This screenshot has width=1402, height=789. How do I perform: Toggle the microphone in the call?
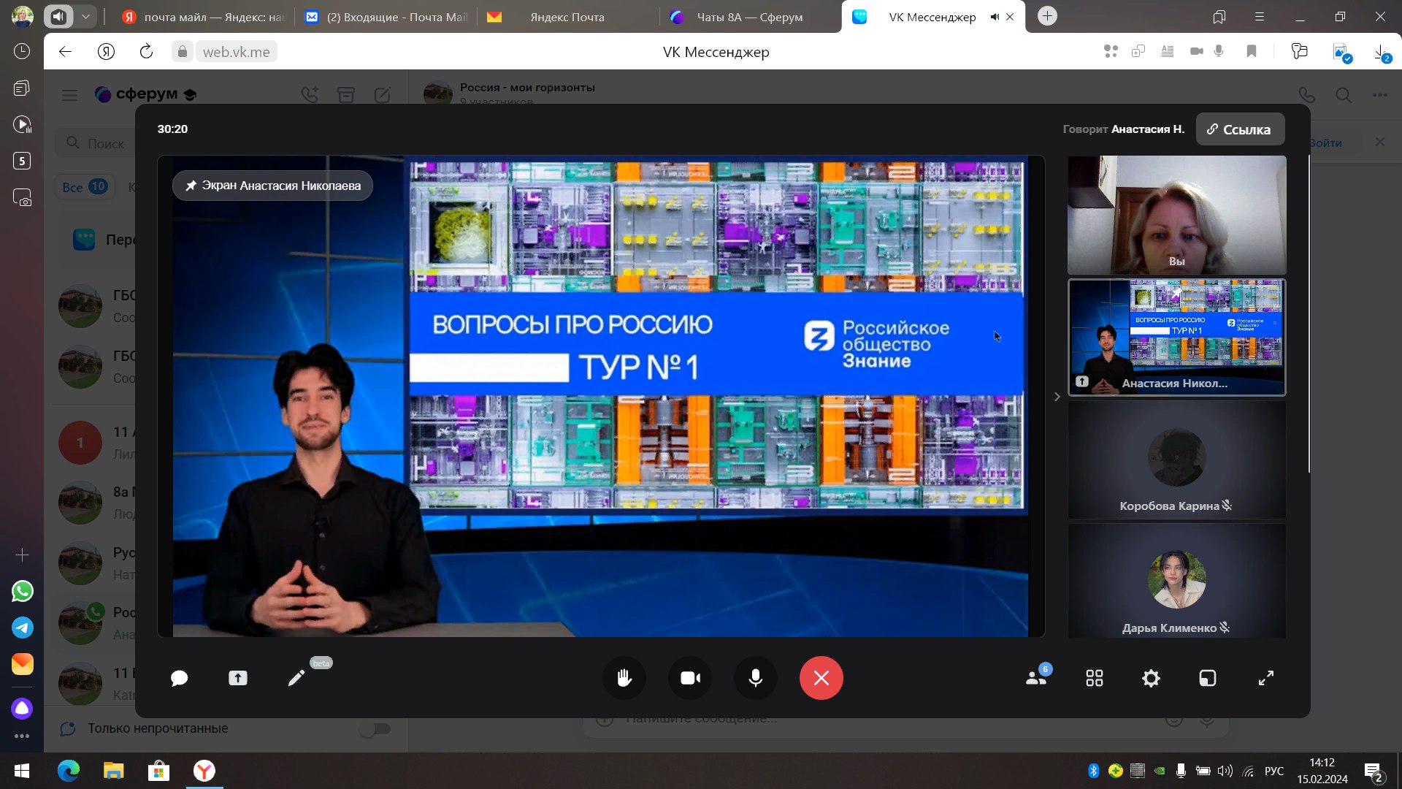click(x=756, y=678)
